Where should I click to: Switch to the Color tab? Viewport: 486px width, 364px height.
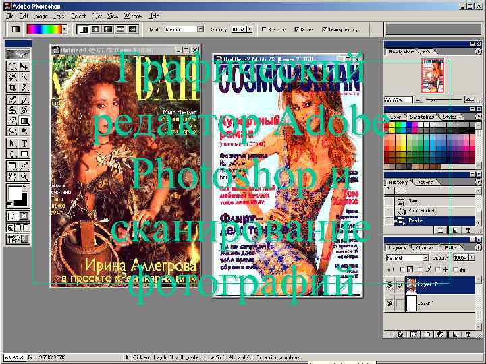tap(396, 117)
